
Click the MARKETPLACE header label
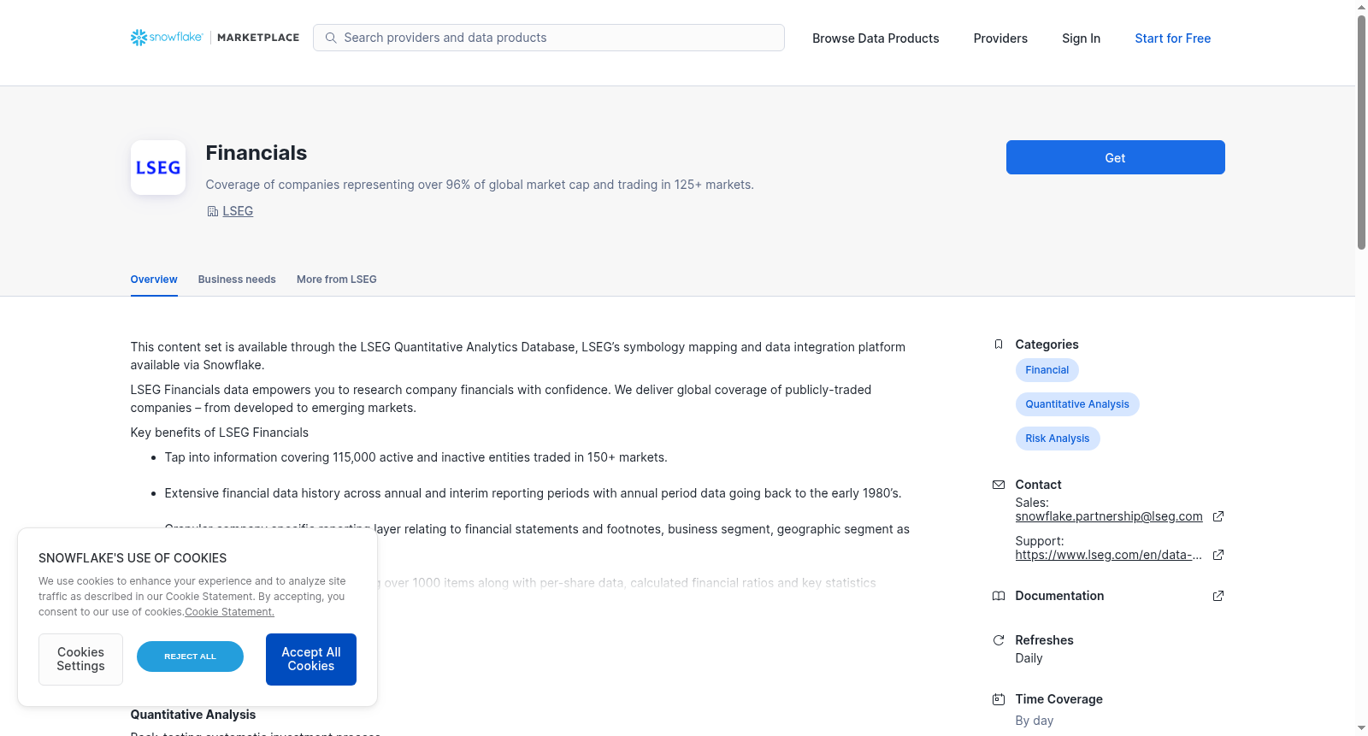[x=258, y=38]
